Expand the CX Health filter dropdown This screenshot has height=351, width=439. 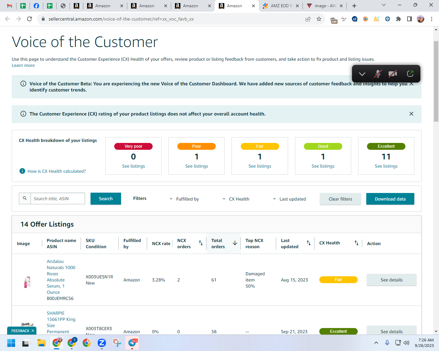[236, 199]
